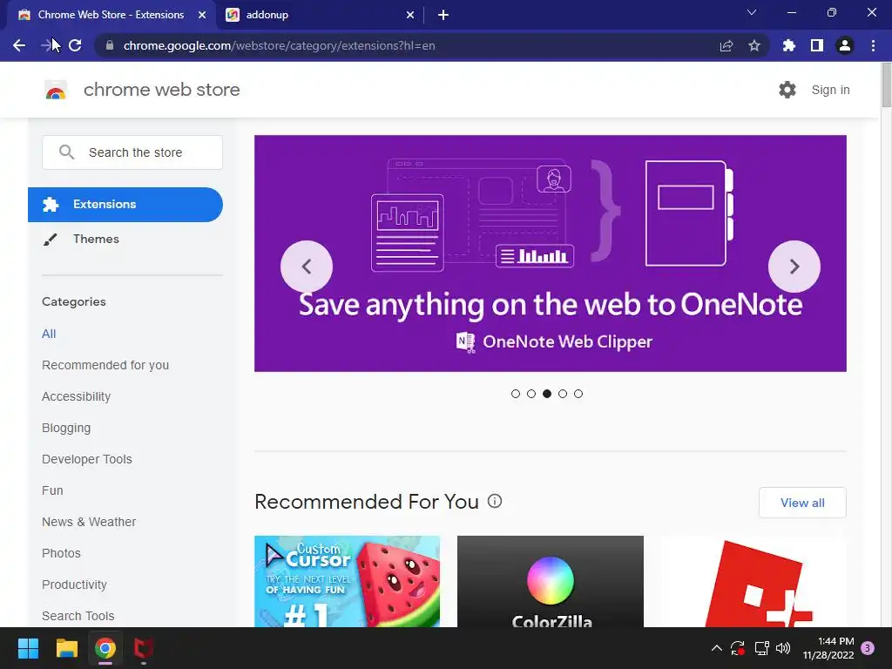Click the Chrome Web Store rainbow logo
Screen dimensions: 892x669
pyautogui.click(x=56, y=90)
